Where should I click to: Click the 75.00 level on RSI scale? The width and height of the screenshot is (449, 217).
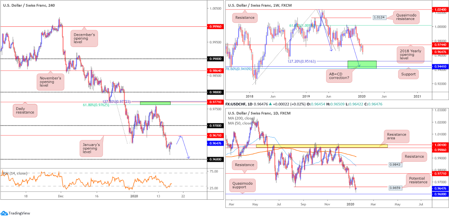click(213, 171)
